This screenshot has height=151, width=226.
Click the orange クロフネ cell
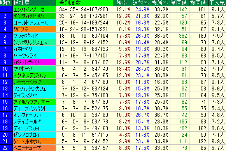tap(34, 29)
